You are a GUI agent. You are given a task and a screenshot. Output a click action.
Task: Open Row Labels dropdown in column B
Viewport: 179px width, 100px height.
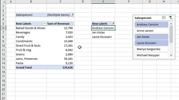click(x=45, y=24)
